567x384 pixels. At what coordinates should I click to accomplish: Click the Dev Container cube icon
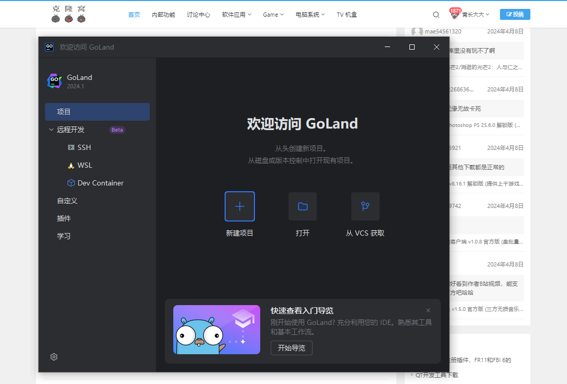pyautogui.click(x=71, y=183)
